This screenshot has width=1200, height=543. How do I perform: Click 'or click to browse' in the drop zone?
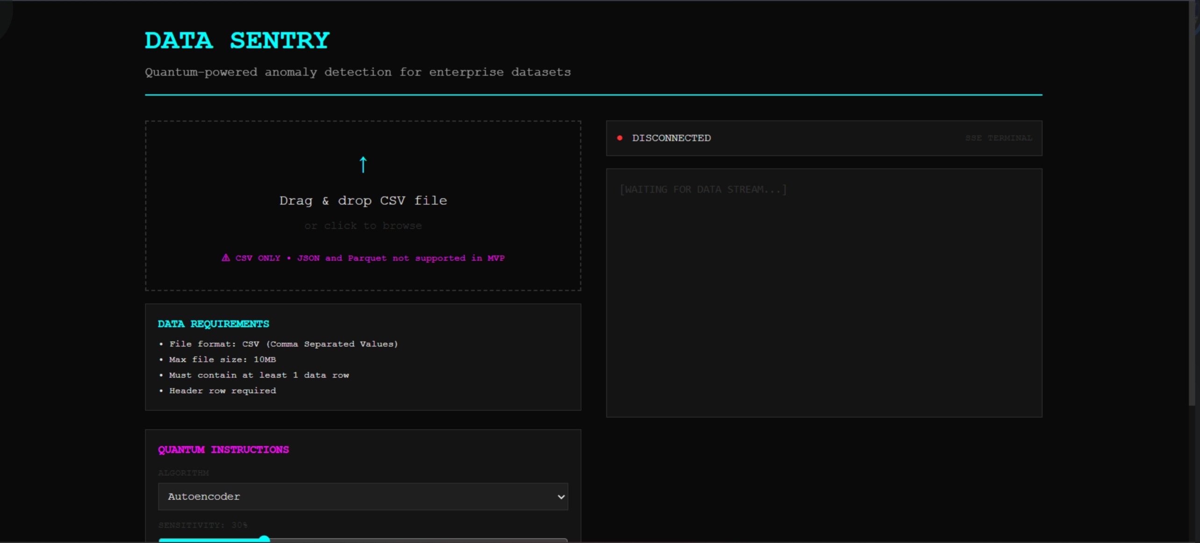[363, 226]
